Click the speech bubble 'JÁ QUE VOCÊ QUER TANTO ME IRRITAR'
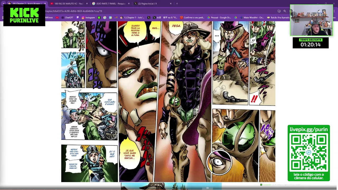This screenshot has height=190, width=338. (129, 154)
